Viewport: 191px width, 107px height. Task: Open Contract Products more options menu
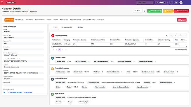pos(185,35)
